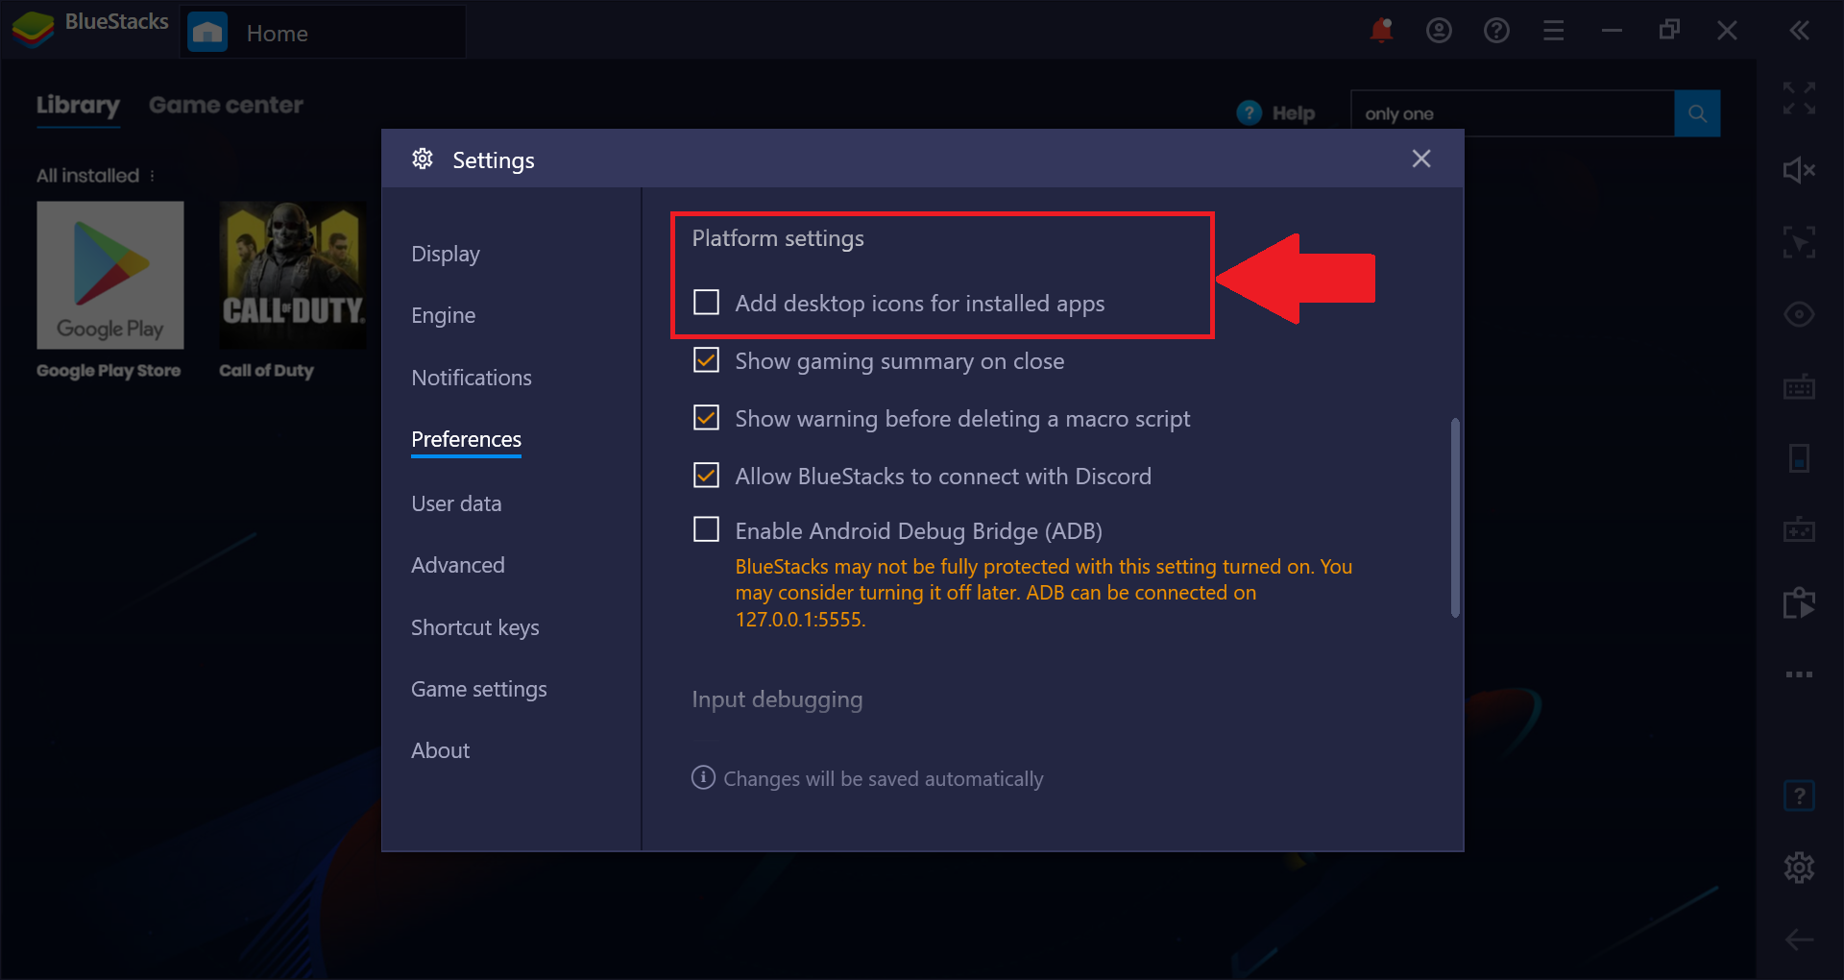Collapse the side toolbar with double chevron

pyautogui.click(x=1799, y=31)
